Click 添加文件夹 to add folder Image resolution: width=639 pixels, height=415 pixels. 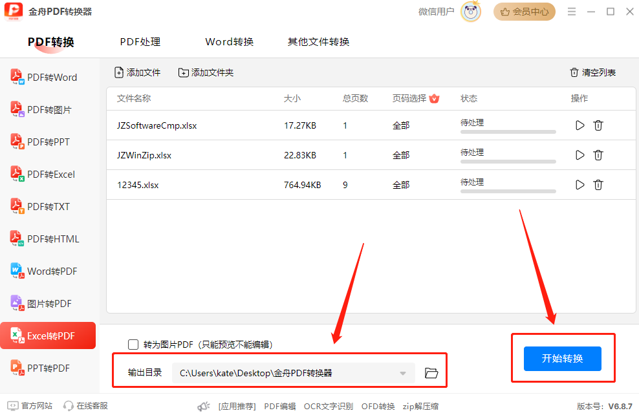(206, 72)
